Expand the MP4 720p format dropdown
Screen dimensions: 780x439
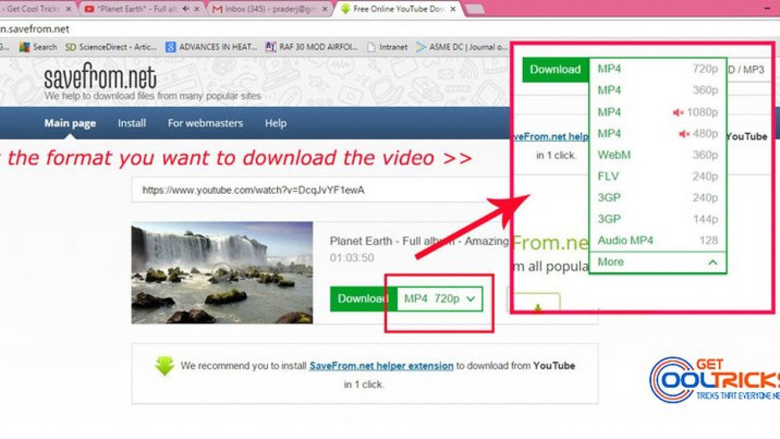coord(439,299)
